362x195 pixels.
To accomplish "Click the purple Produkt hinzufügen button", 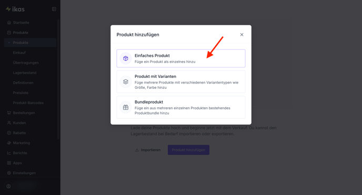I will [x=188, y=150].
